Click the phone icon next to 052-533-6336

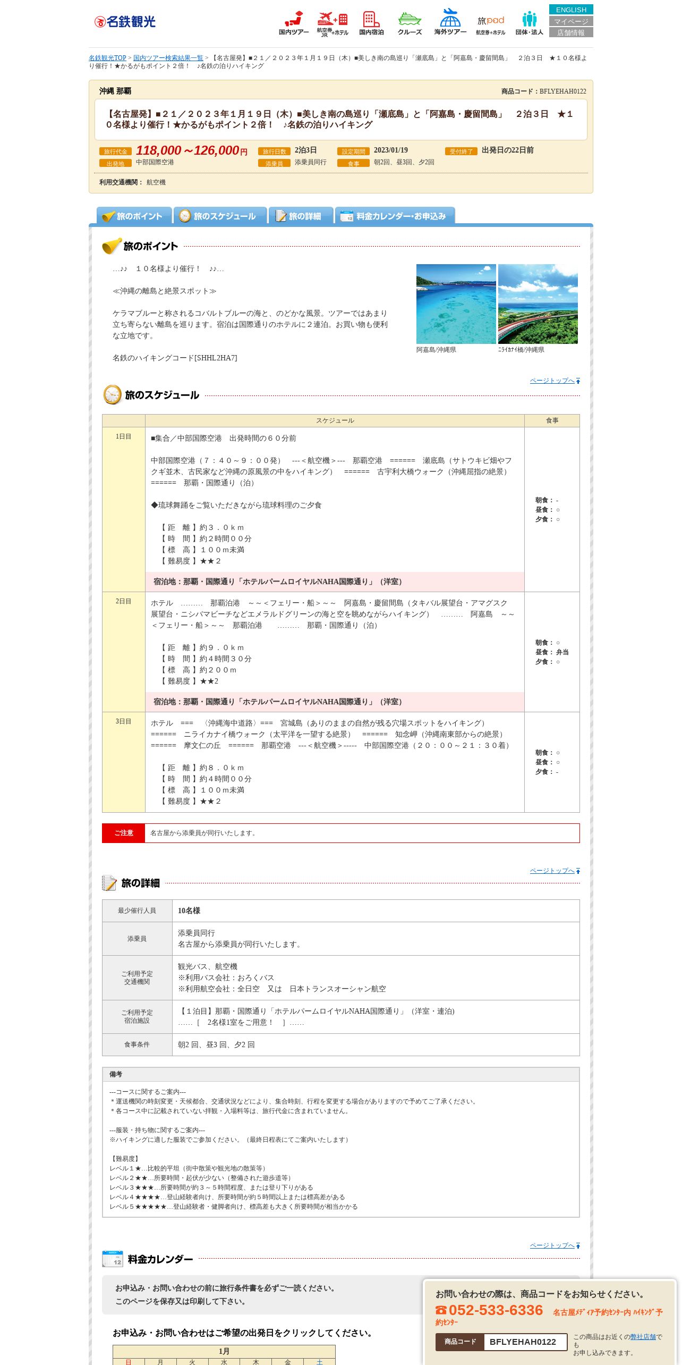441,1310
